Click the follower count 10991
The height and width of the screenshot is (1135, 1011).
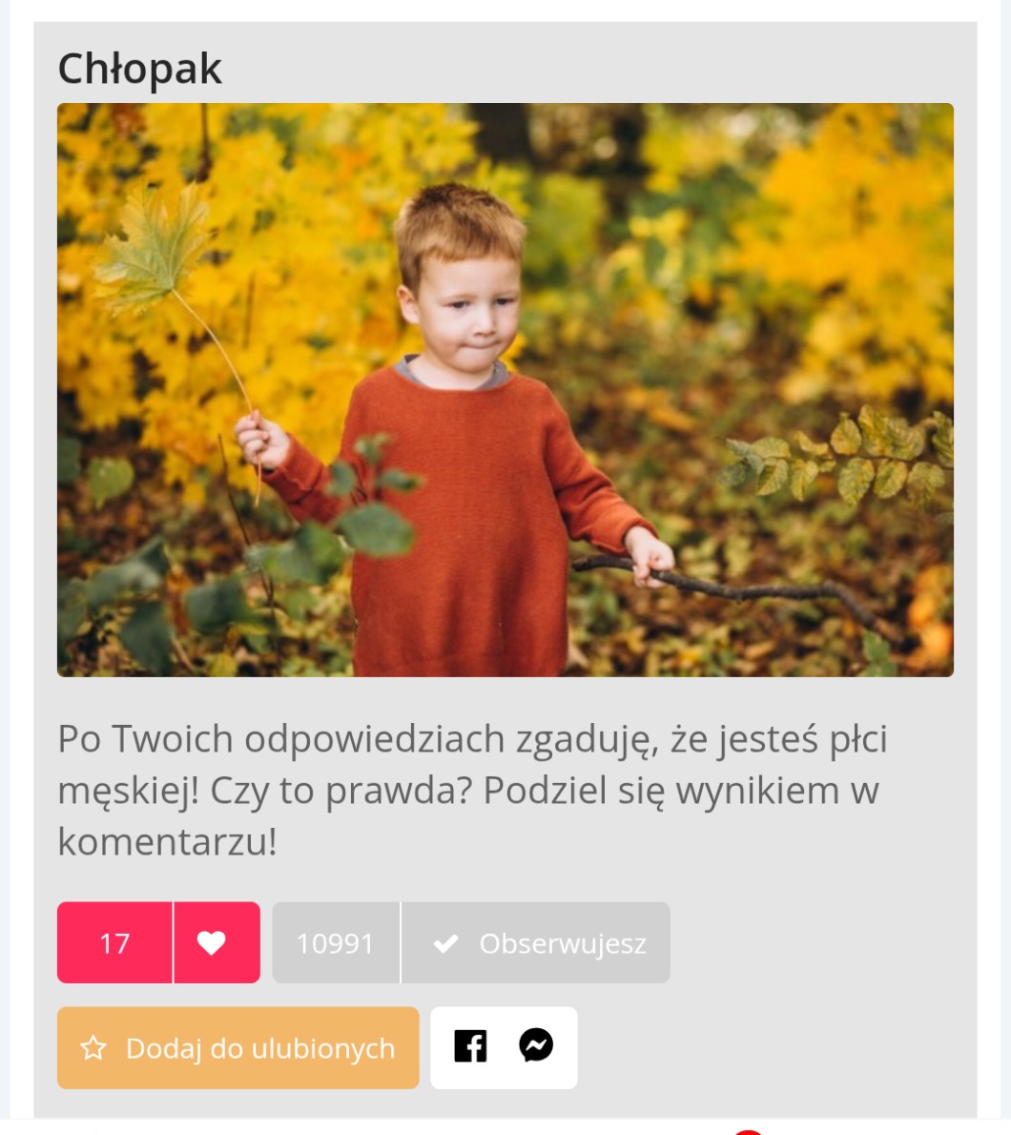tap(336, 942)
